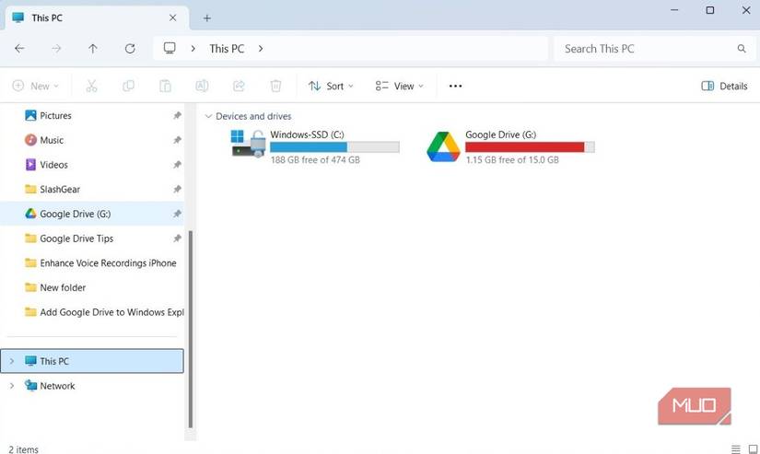Screen dimensions: 760x454
Task: Go up one folder level
Action: click(x=92, y=49)
